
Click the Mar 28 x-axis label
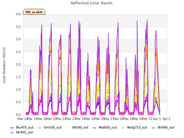[x=119, y=119]
